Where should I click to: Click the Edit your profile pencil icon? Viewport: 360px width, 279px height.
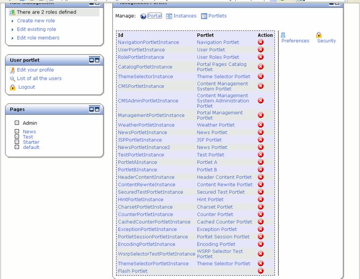click(12, 70)
